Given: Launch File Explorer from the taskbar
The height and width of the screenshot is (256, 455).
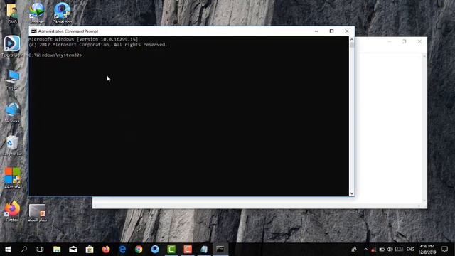Looking at the screenshot, I should click(57, 249).
